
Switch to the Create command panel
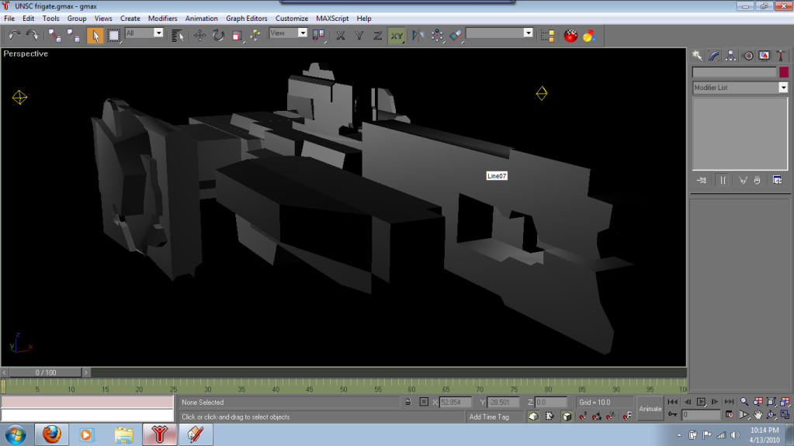(697, 56)
